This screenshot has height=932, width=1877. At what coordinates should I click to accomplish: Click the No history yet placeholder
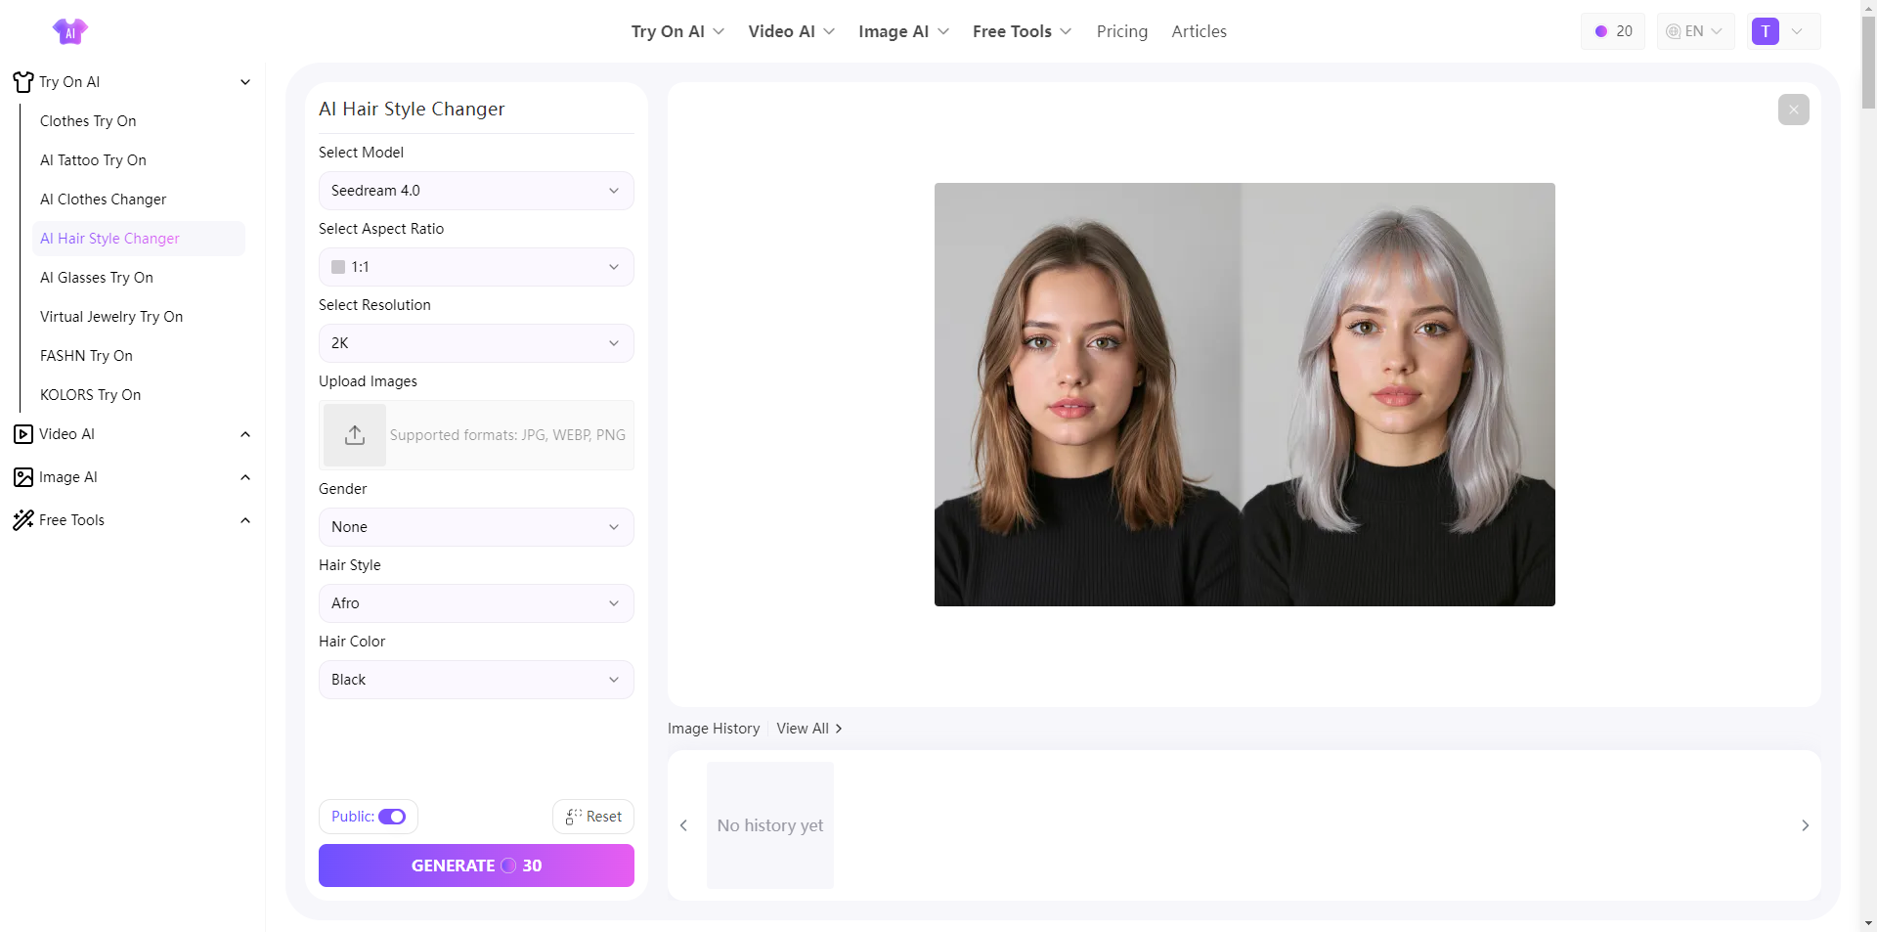coord(769,824)
